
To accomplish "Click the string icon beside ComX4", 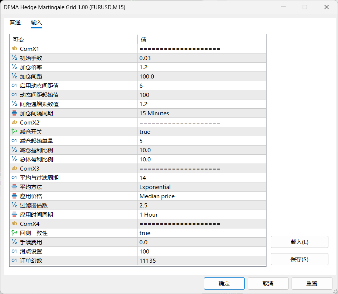I will 14,224.
